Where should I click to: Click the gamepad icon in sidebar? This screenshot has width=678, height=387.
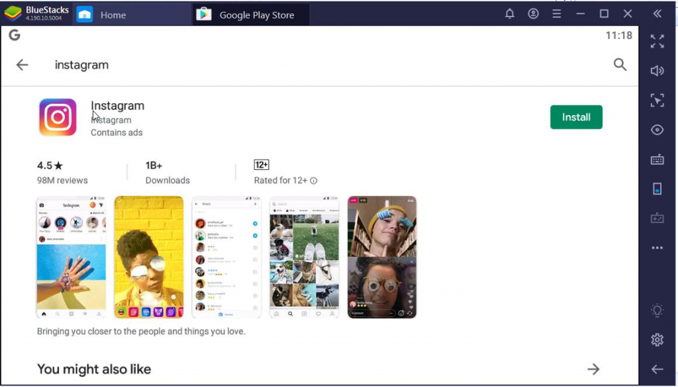[657, 218]
